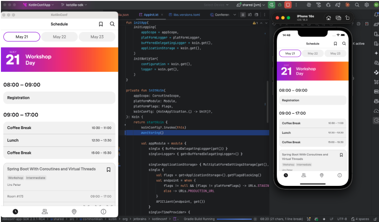Debug the shared [jvm] configuration

click(280, 5)
